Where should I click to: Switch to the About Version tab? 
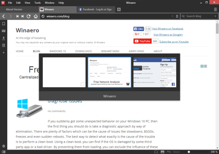[x=19, y=9]
